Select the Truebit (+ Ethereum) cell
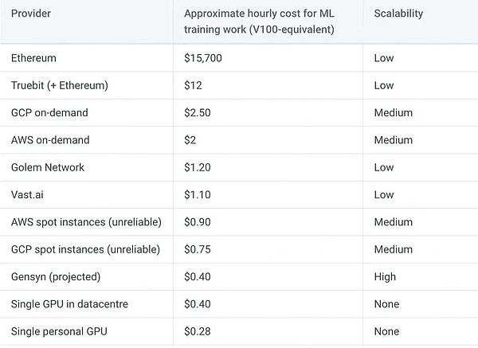 click(60, 85)
